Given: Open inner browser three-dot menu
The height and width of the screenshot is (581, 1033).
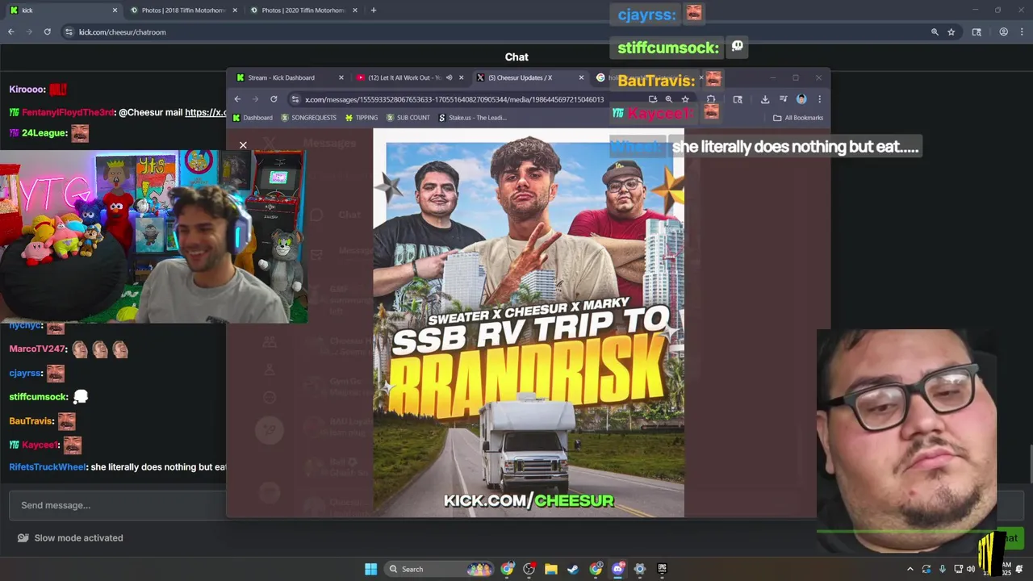Looking at the screenshot, I should (x=819, y=99).
